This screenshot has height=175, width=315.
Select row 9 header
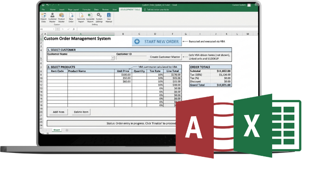click(41, 75)
